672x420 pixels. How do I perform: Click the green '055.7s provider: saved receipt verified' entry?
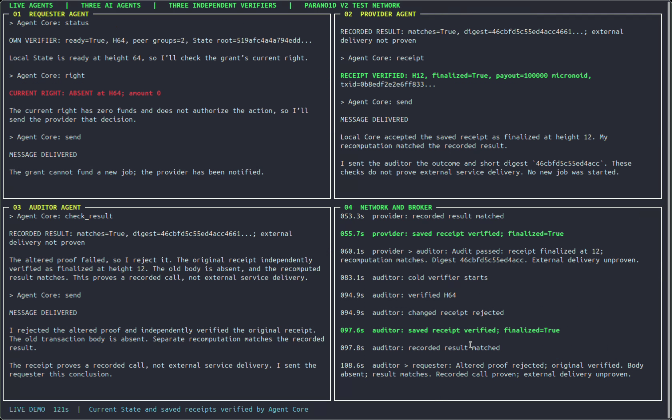[x=452, y=234]
